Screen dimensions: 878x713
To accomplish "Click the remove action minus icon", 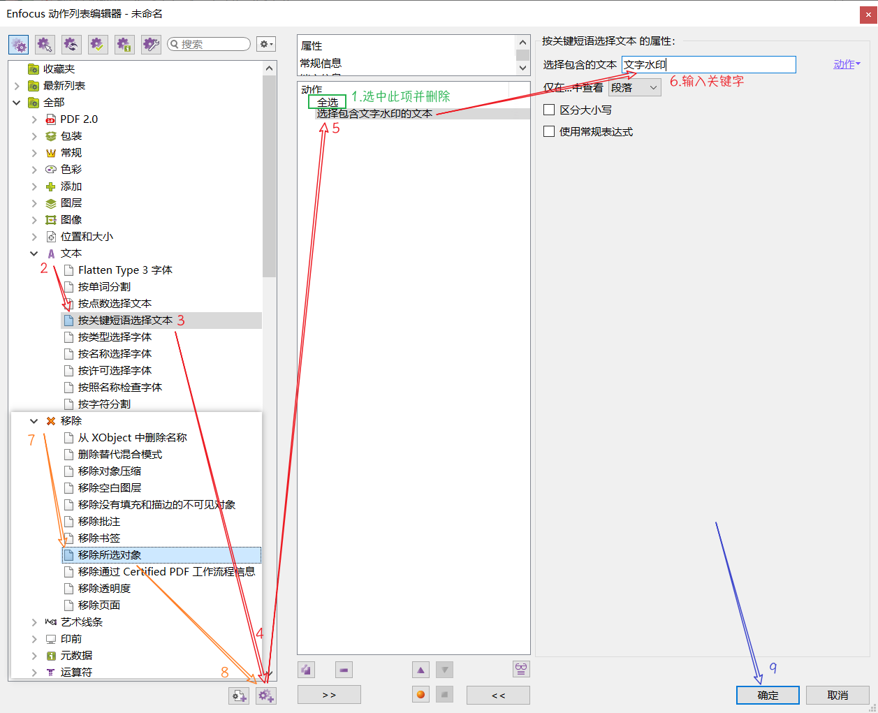I will [x=344, y=670].
